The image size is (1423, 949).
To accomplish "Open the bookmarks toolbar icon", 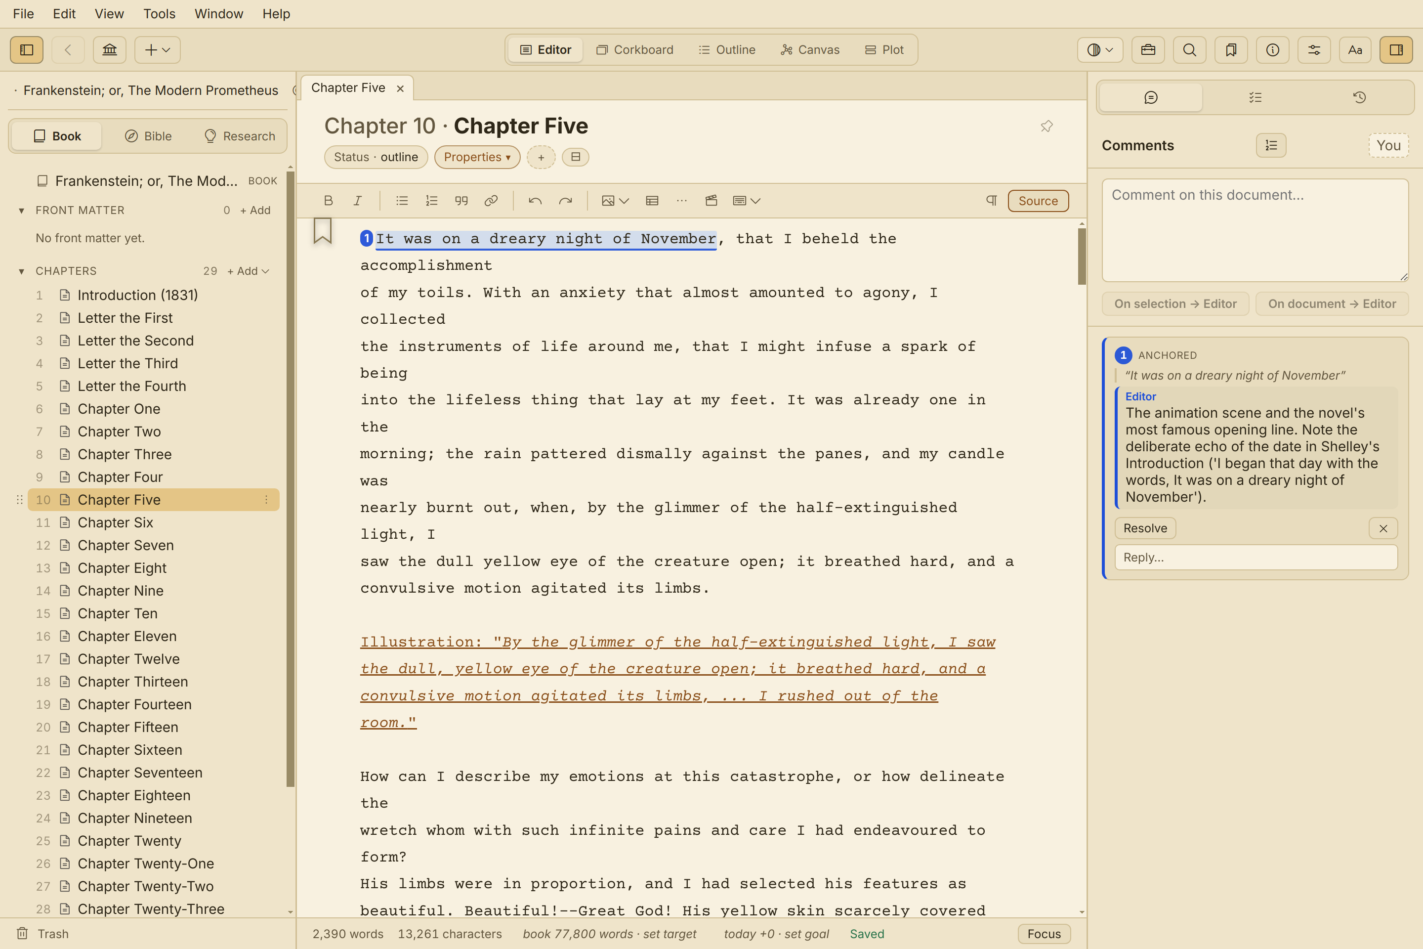I will tap(1231, 49).
